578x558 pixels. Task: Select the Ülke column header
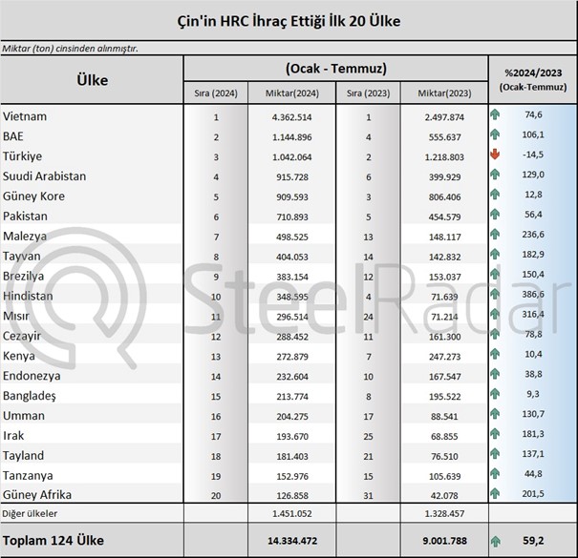(92, 80)
